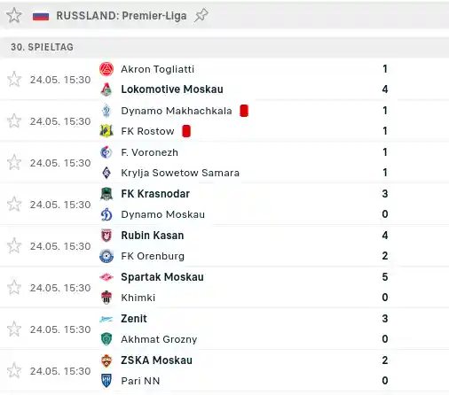
Task: Open Dynamo Makhachkala red card indicator
Action: point(244,111)
